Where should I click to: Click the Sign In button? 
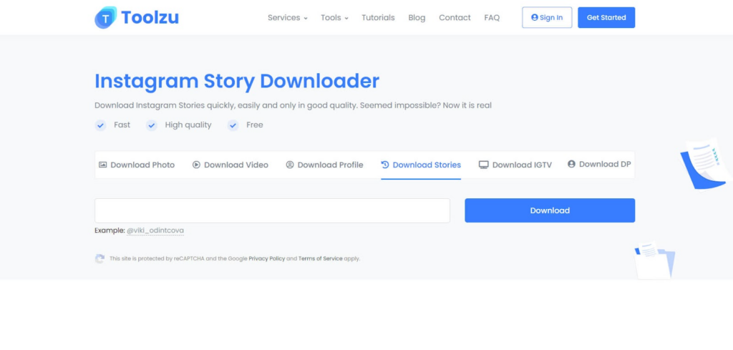547,17
